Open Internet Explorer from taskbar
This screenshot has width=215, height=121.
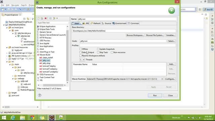click(13, 118)
